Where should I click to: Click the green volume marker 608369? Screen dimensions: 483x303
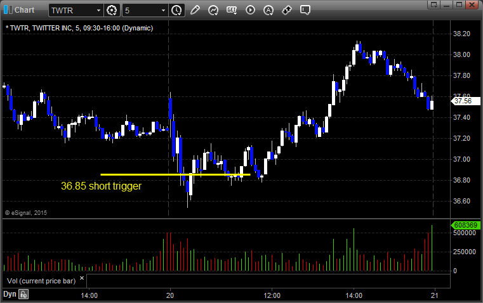click(465, 225)
